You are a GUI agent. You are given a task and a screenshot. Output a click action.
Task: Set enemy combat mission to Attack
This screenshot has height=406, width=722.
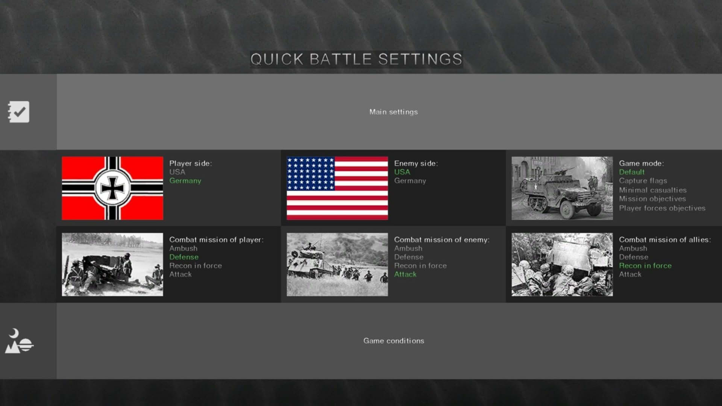[x=405, y=274]
